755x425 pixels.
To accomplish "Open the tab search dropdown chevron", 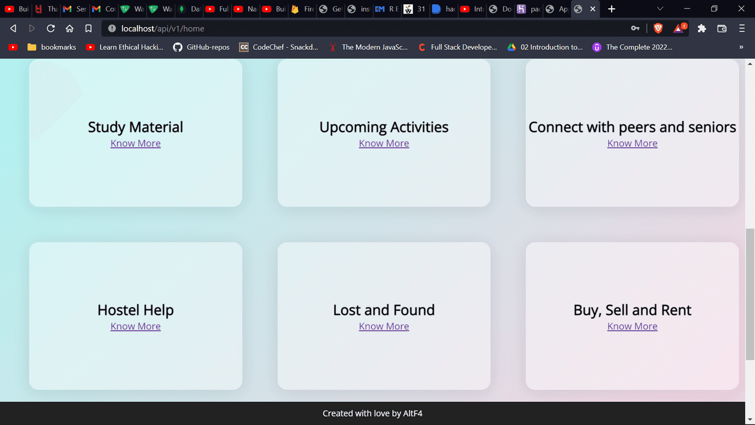I will click(660, 9).
